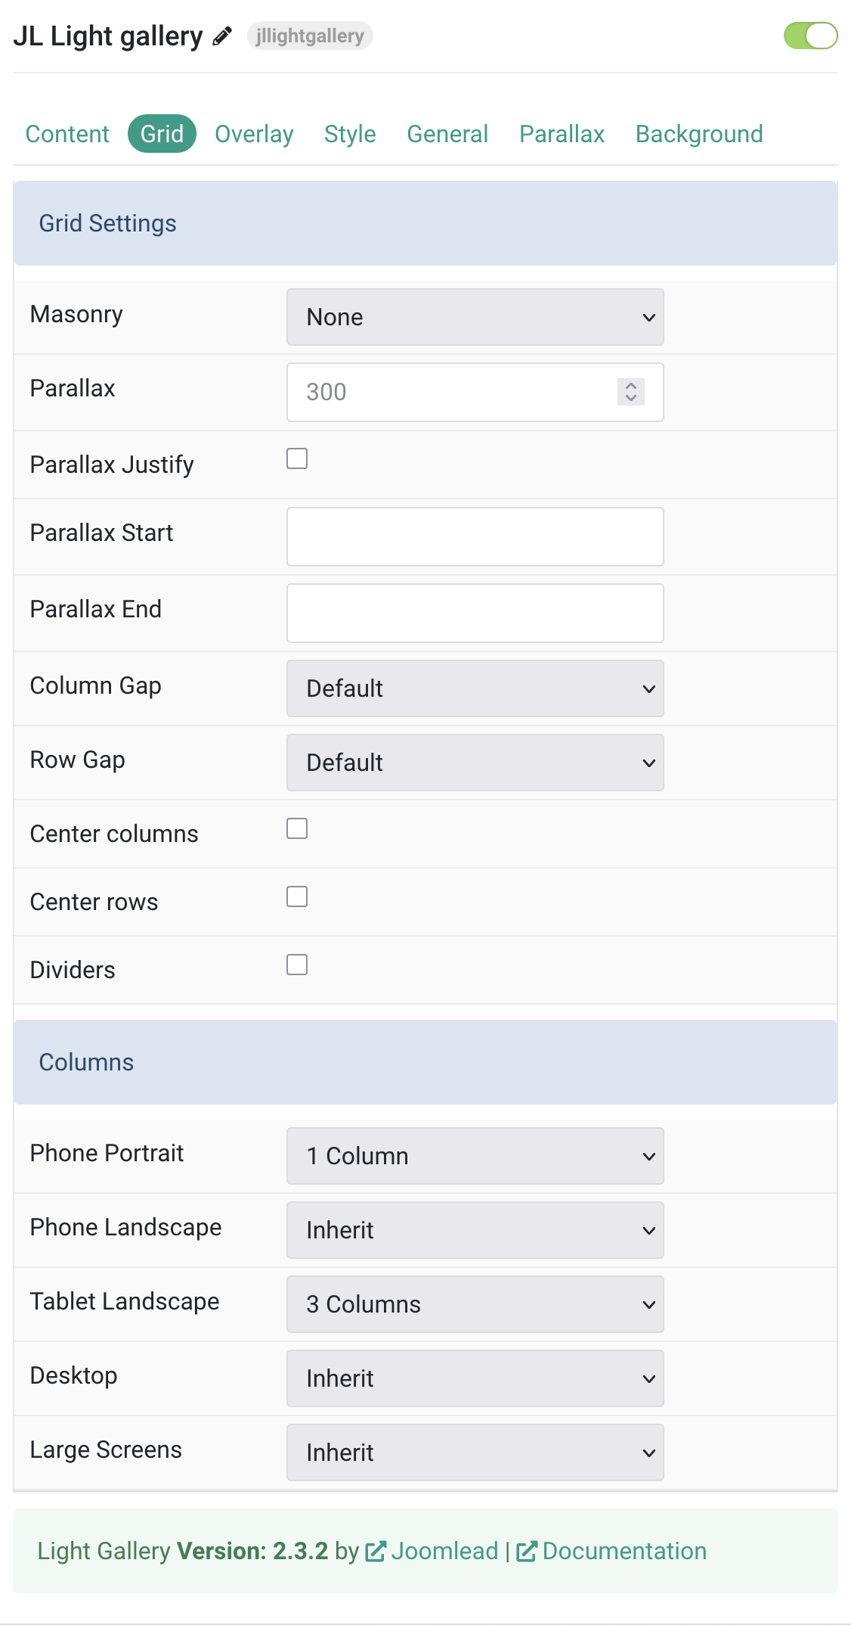Click the Documentation external link icon
The width and height of the screenshot is (851, 1625).
[x=526, y=1552]
